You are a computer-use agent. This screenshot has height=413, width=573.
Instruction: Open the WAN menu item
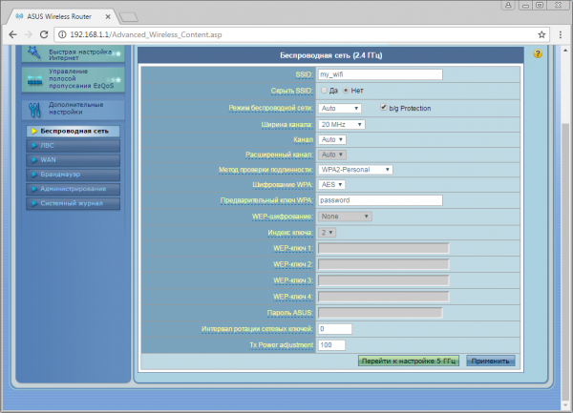74,160
